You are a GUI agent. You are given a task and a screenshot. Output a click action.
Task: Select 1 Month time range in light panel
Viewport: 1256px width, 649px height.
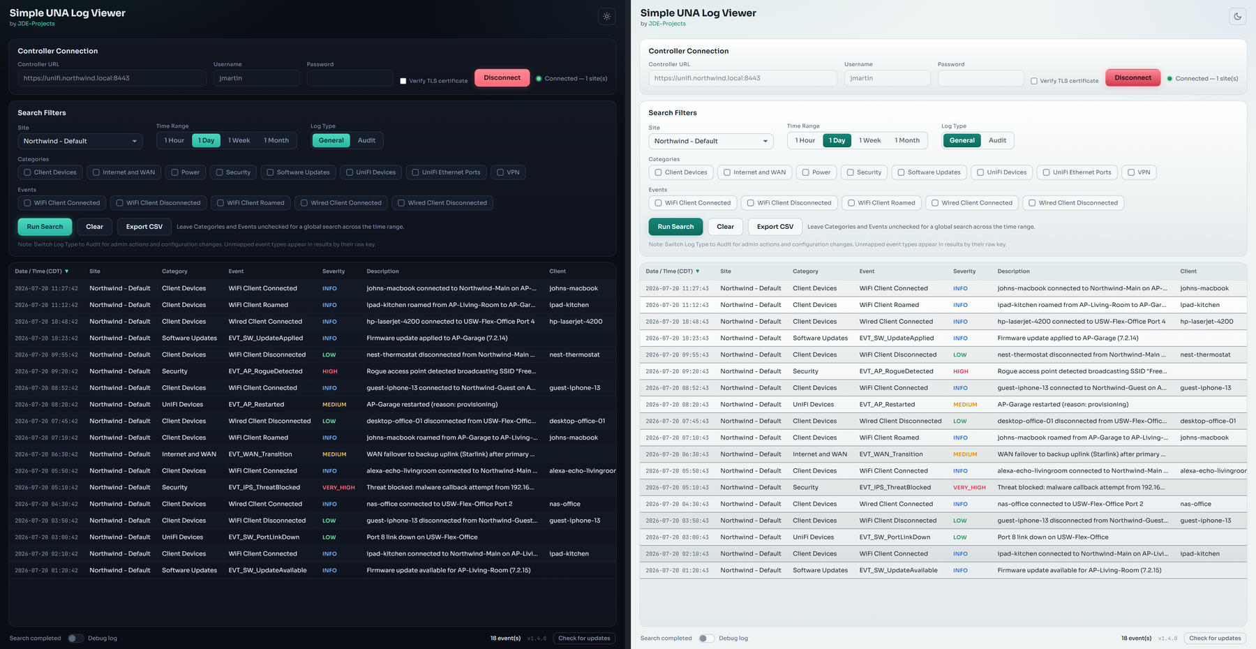coord(907,140)
